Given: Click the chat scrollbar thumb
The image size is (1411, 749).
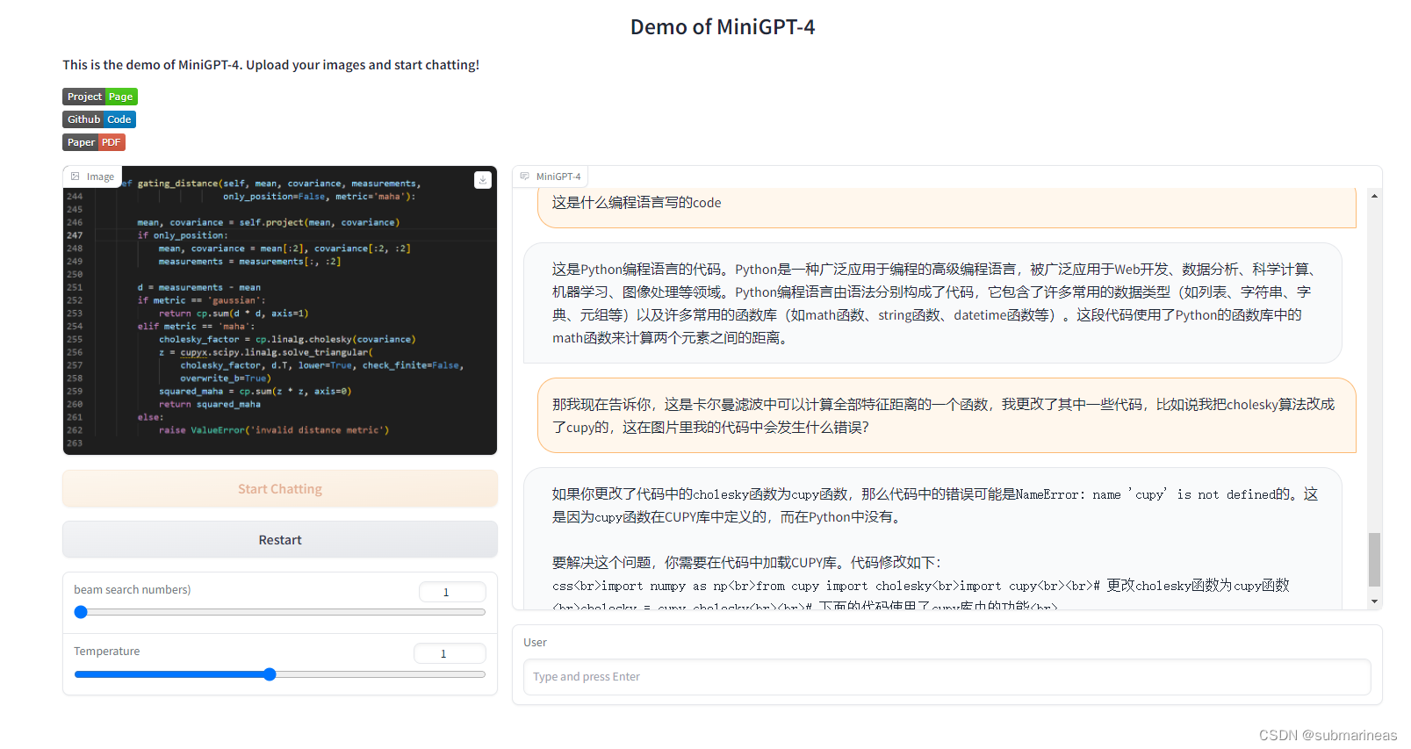Looking at the screenshot, I should pos(1374,559).
